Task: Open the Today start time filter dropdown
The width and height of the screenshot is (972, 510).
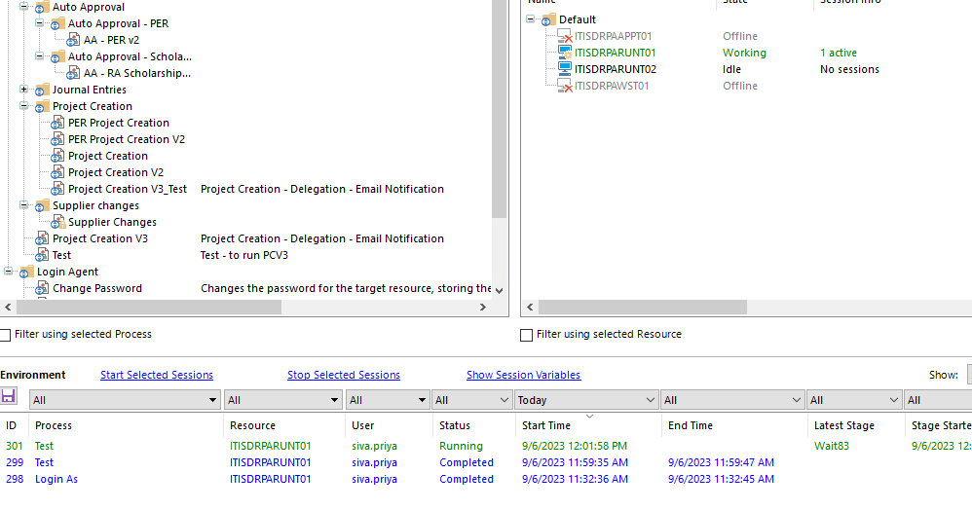Action: click(x=651, y=400)
